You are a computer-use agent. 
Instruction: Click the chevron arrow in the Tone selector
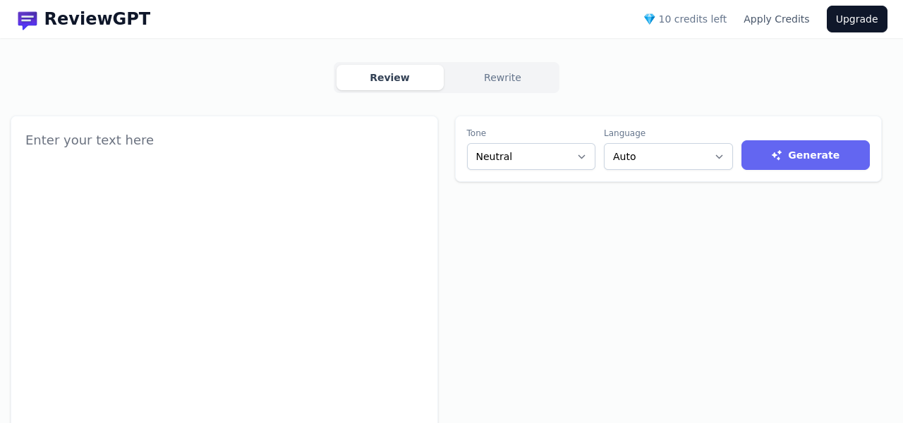pos(581,157)
